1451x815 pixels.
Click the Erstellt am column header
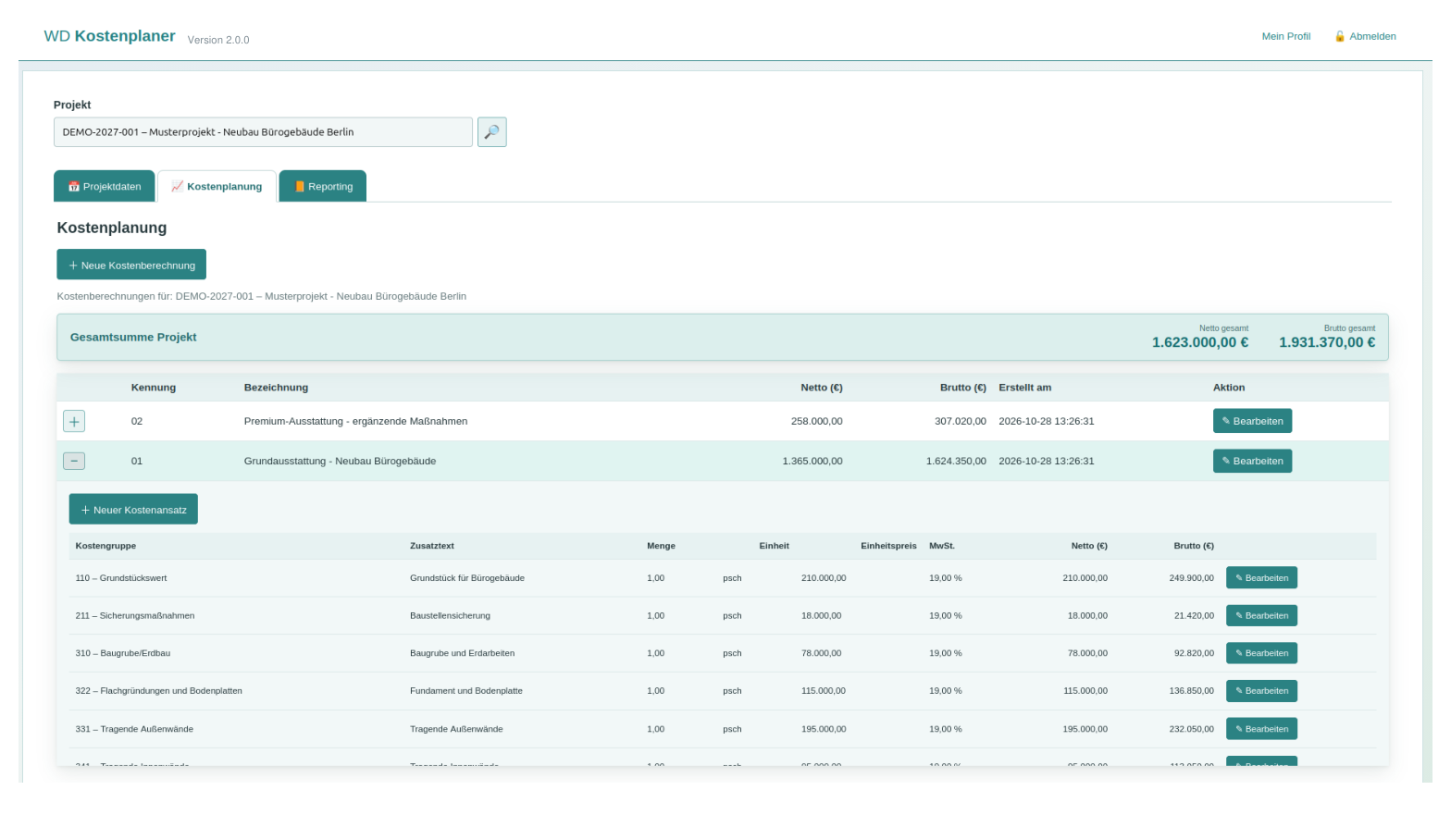tap(1024, 388)
